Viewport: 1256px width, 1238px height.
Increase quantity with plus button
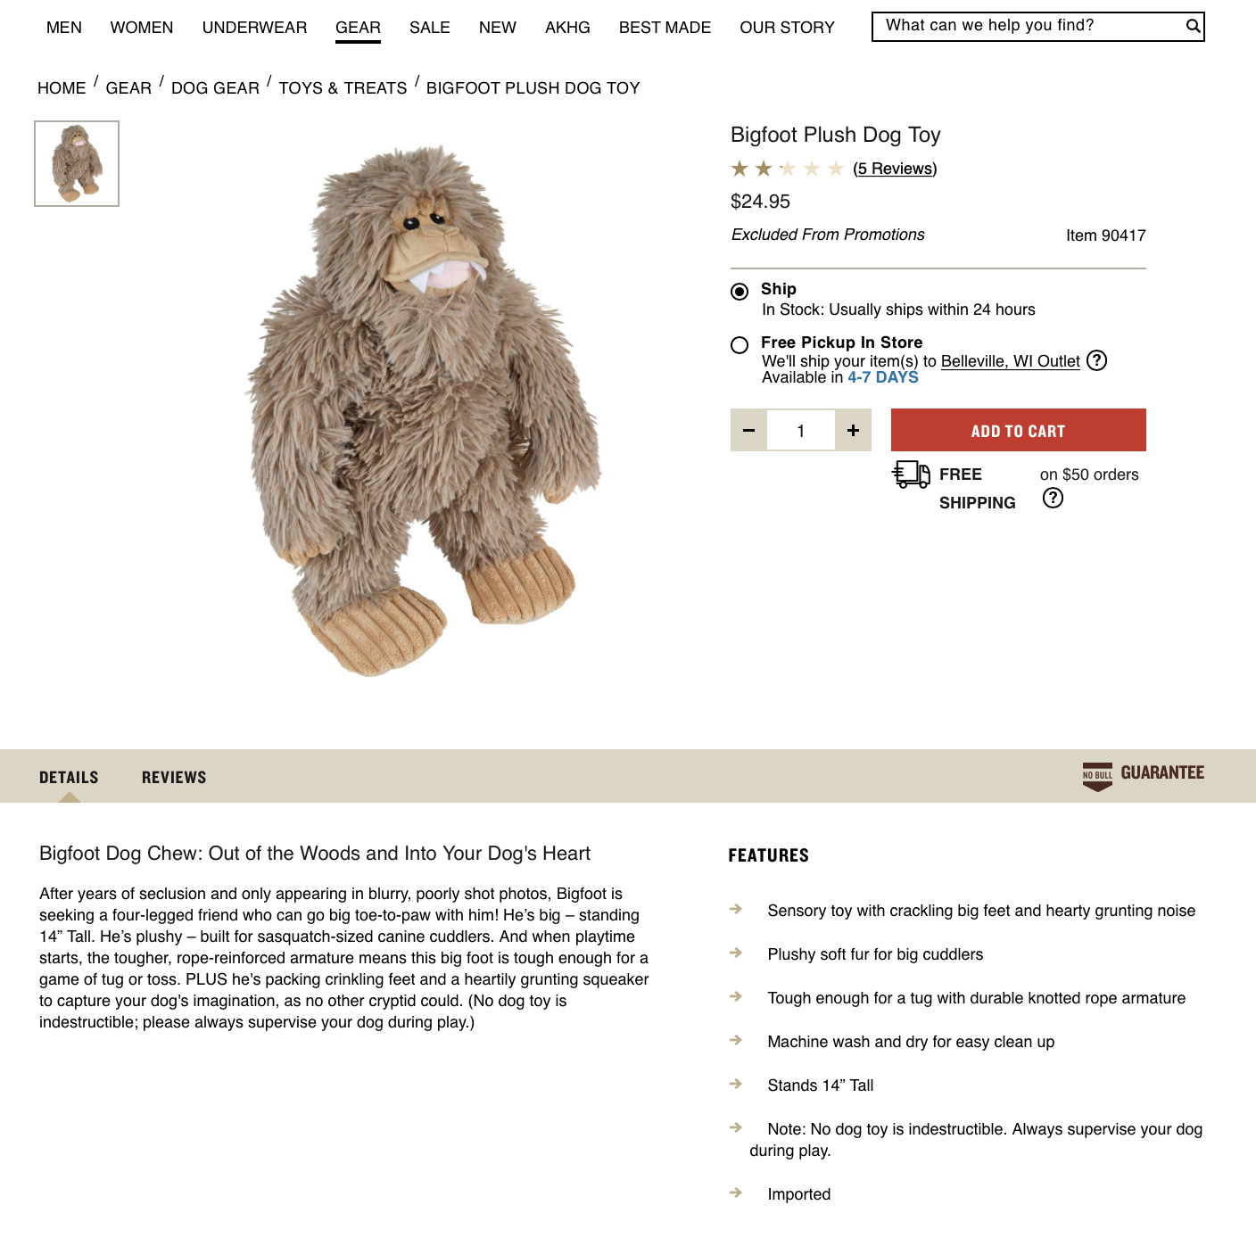click(854, 431)
